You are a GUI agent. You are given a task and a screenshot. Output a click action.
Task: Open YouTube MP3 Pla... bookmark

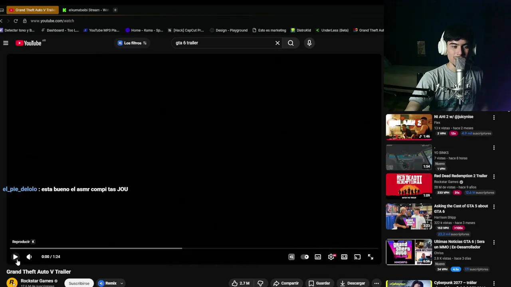(101, 30)
